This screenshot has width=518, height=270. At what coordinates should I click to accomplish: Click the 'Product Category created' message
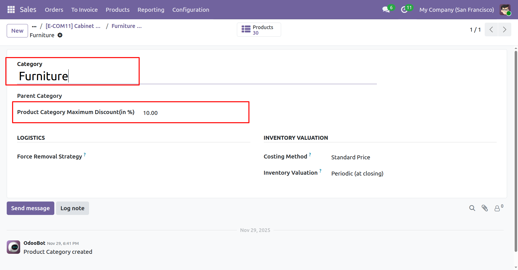[x=58, y=252]
